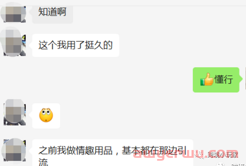Open the avatar beside 之前我做情趣用品 message
The image size is (246, 166).
(x=14, y=150)
